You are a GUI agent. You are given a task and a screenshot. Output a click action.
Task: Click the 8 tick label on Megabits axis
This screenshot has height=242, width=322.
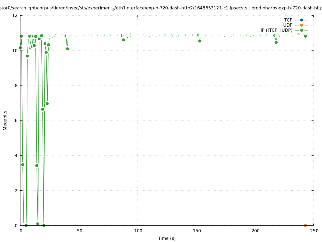click(x=16, y=86)
